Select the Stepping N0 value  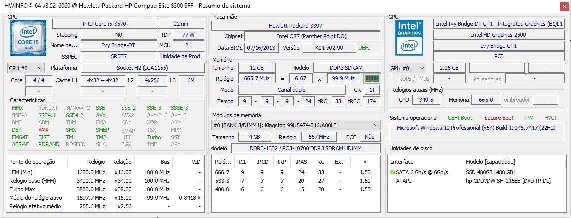click(x=118, y=35)
